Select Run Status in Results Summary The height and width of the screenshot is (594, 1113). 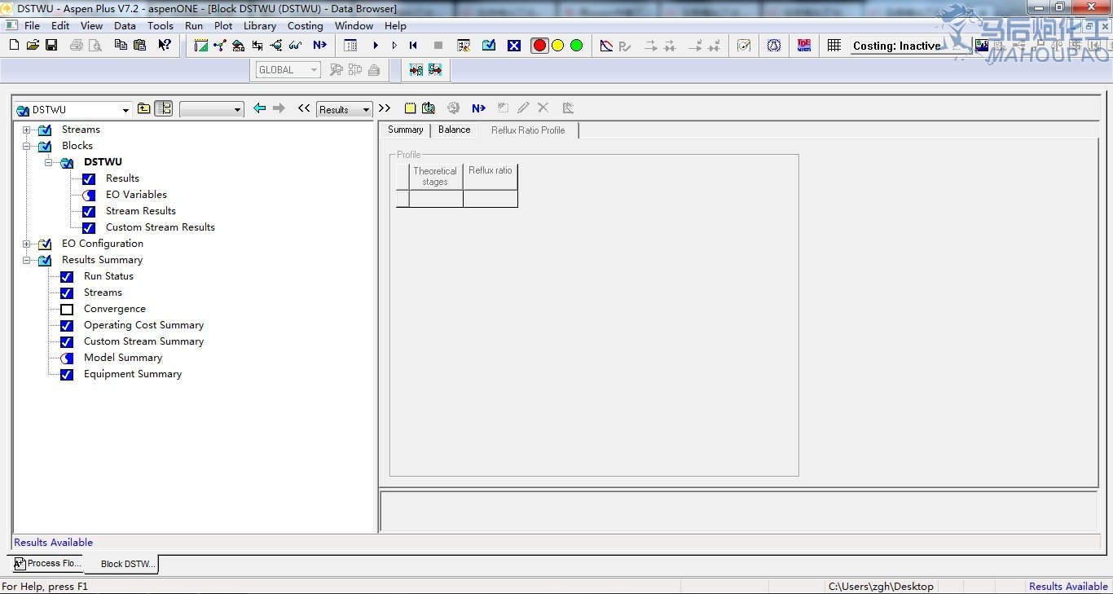tap(108, 276)
